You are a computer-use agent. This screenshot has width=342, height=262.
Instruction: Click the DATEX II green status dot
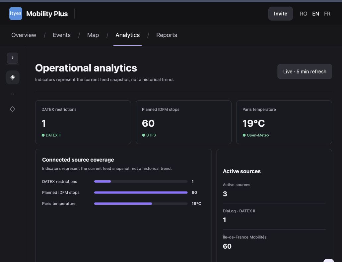tap(43, 135)
